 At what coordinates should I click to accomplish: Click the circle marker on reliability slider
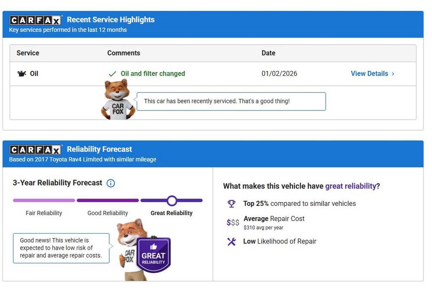tap(172, 201)
